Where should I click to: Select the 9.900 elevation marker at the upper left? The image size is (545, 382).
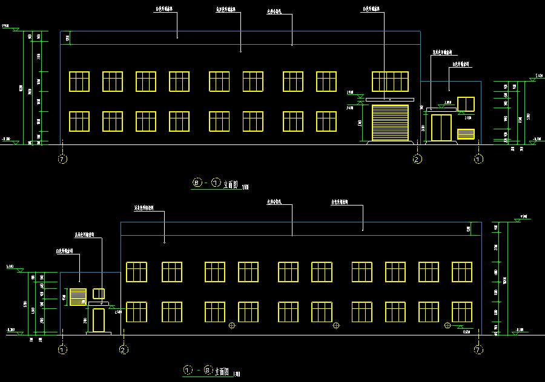(x=10, y=28)
